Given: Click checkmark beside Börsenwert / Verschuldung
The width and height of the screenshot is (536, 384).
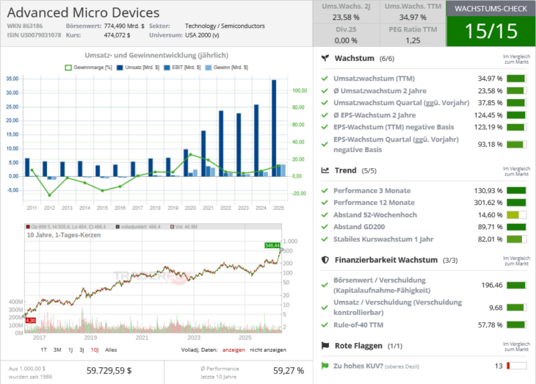Looking at the screenshot, I should [x=325, y=285].
